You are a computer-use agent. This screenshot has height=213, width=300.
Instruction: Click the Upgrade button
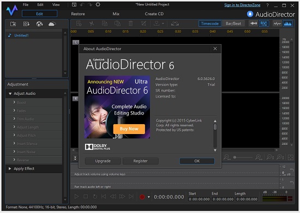pos(103,161)
